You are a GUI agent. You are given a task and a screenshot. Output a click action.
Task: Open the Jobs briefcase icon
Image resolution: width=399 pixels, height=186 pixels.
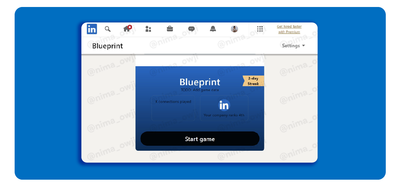point(170,29)
